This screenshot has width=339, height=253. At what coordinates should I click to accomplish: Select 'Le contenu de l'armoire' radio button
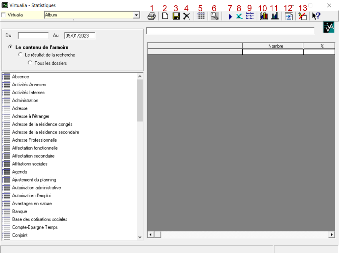point(11,47)
